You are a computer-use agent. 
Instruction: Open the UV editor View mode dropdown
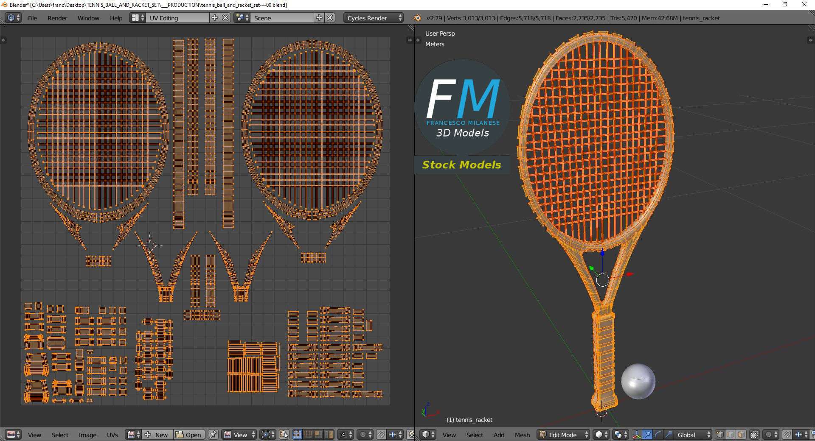click(239, 435)
